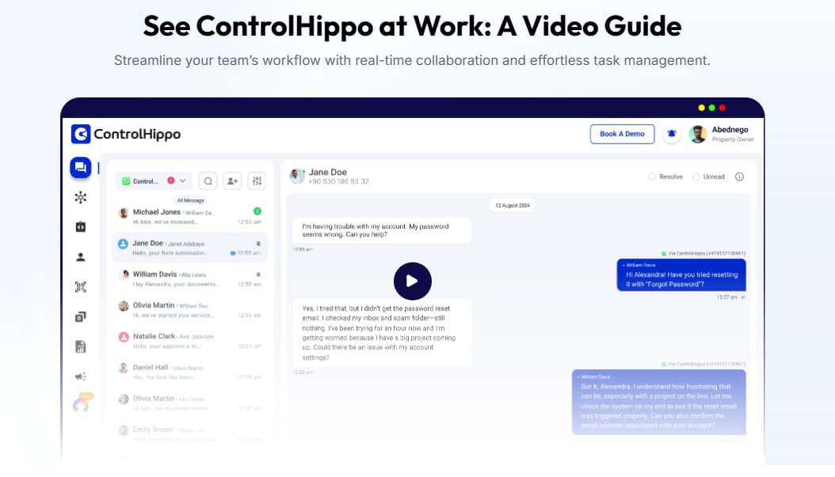The height and width of the screenshot is (477, 835).
Task: Click the red count badge on account selector
Action: (171, 181)
